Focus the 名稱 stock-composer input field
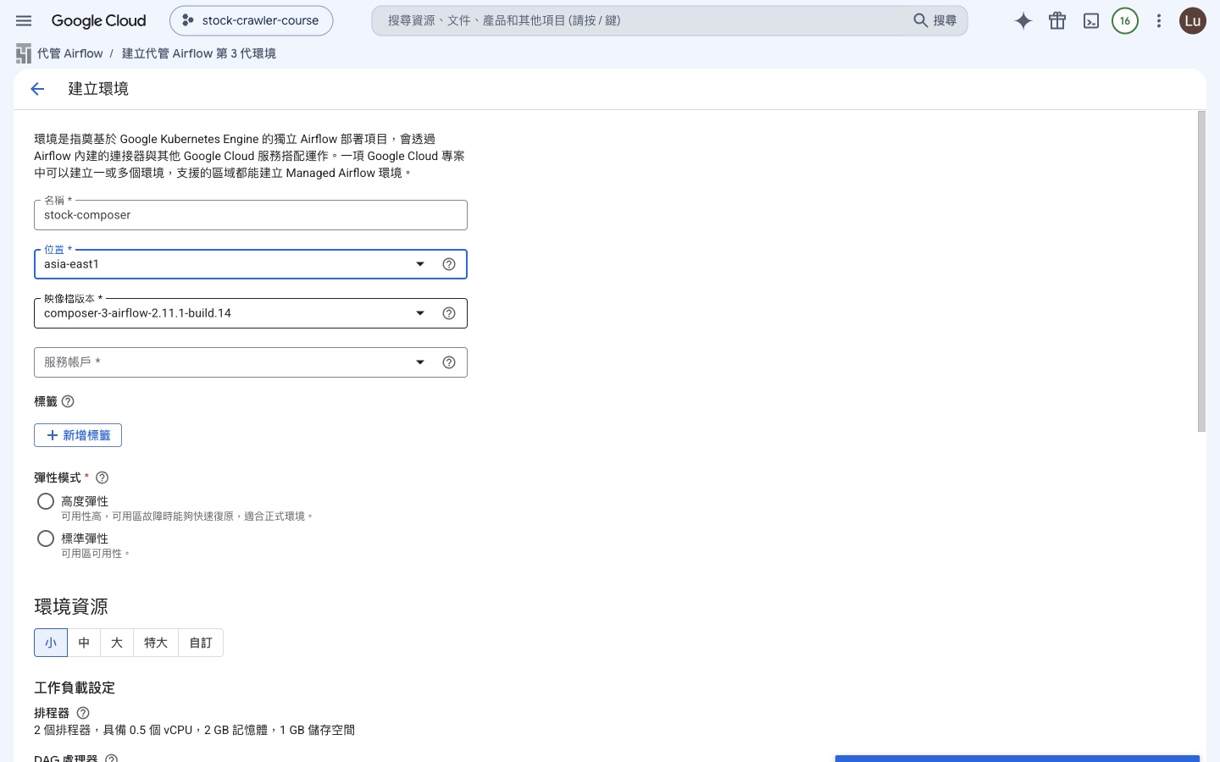 click(x=251, y=215)
